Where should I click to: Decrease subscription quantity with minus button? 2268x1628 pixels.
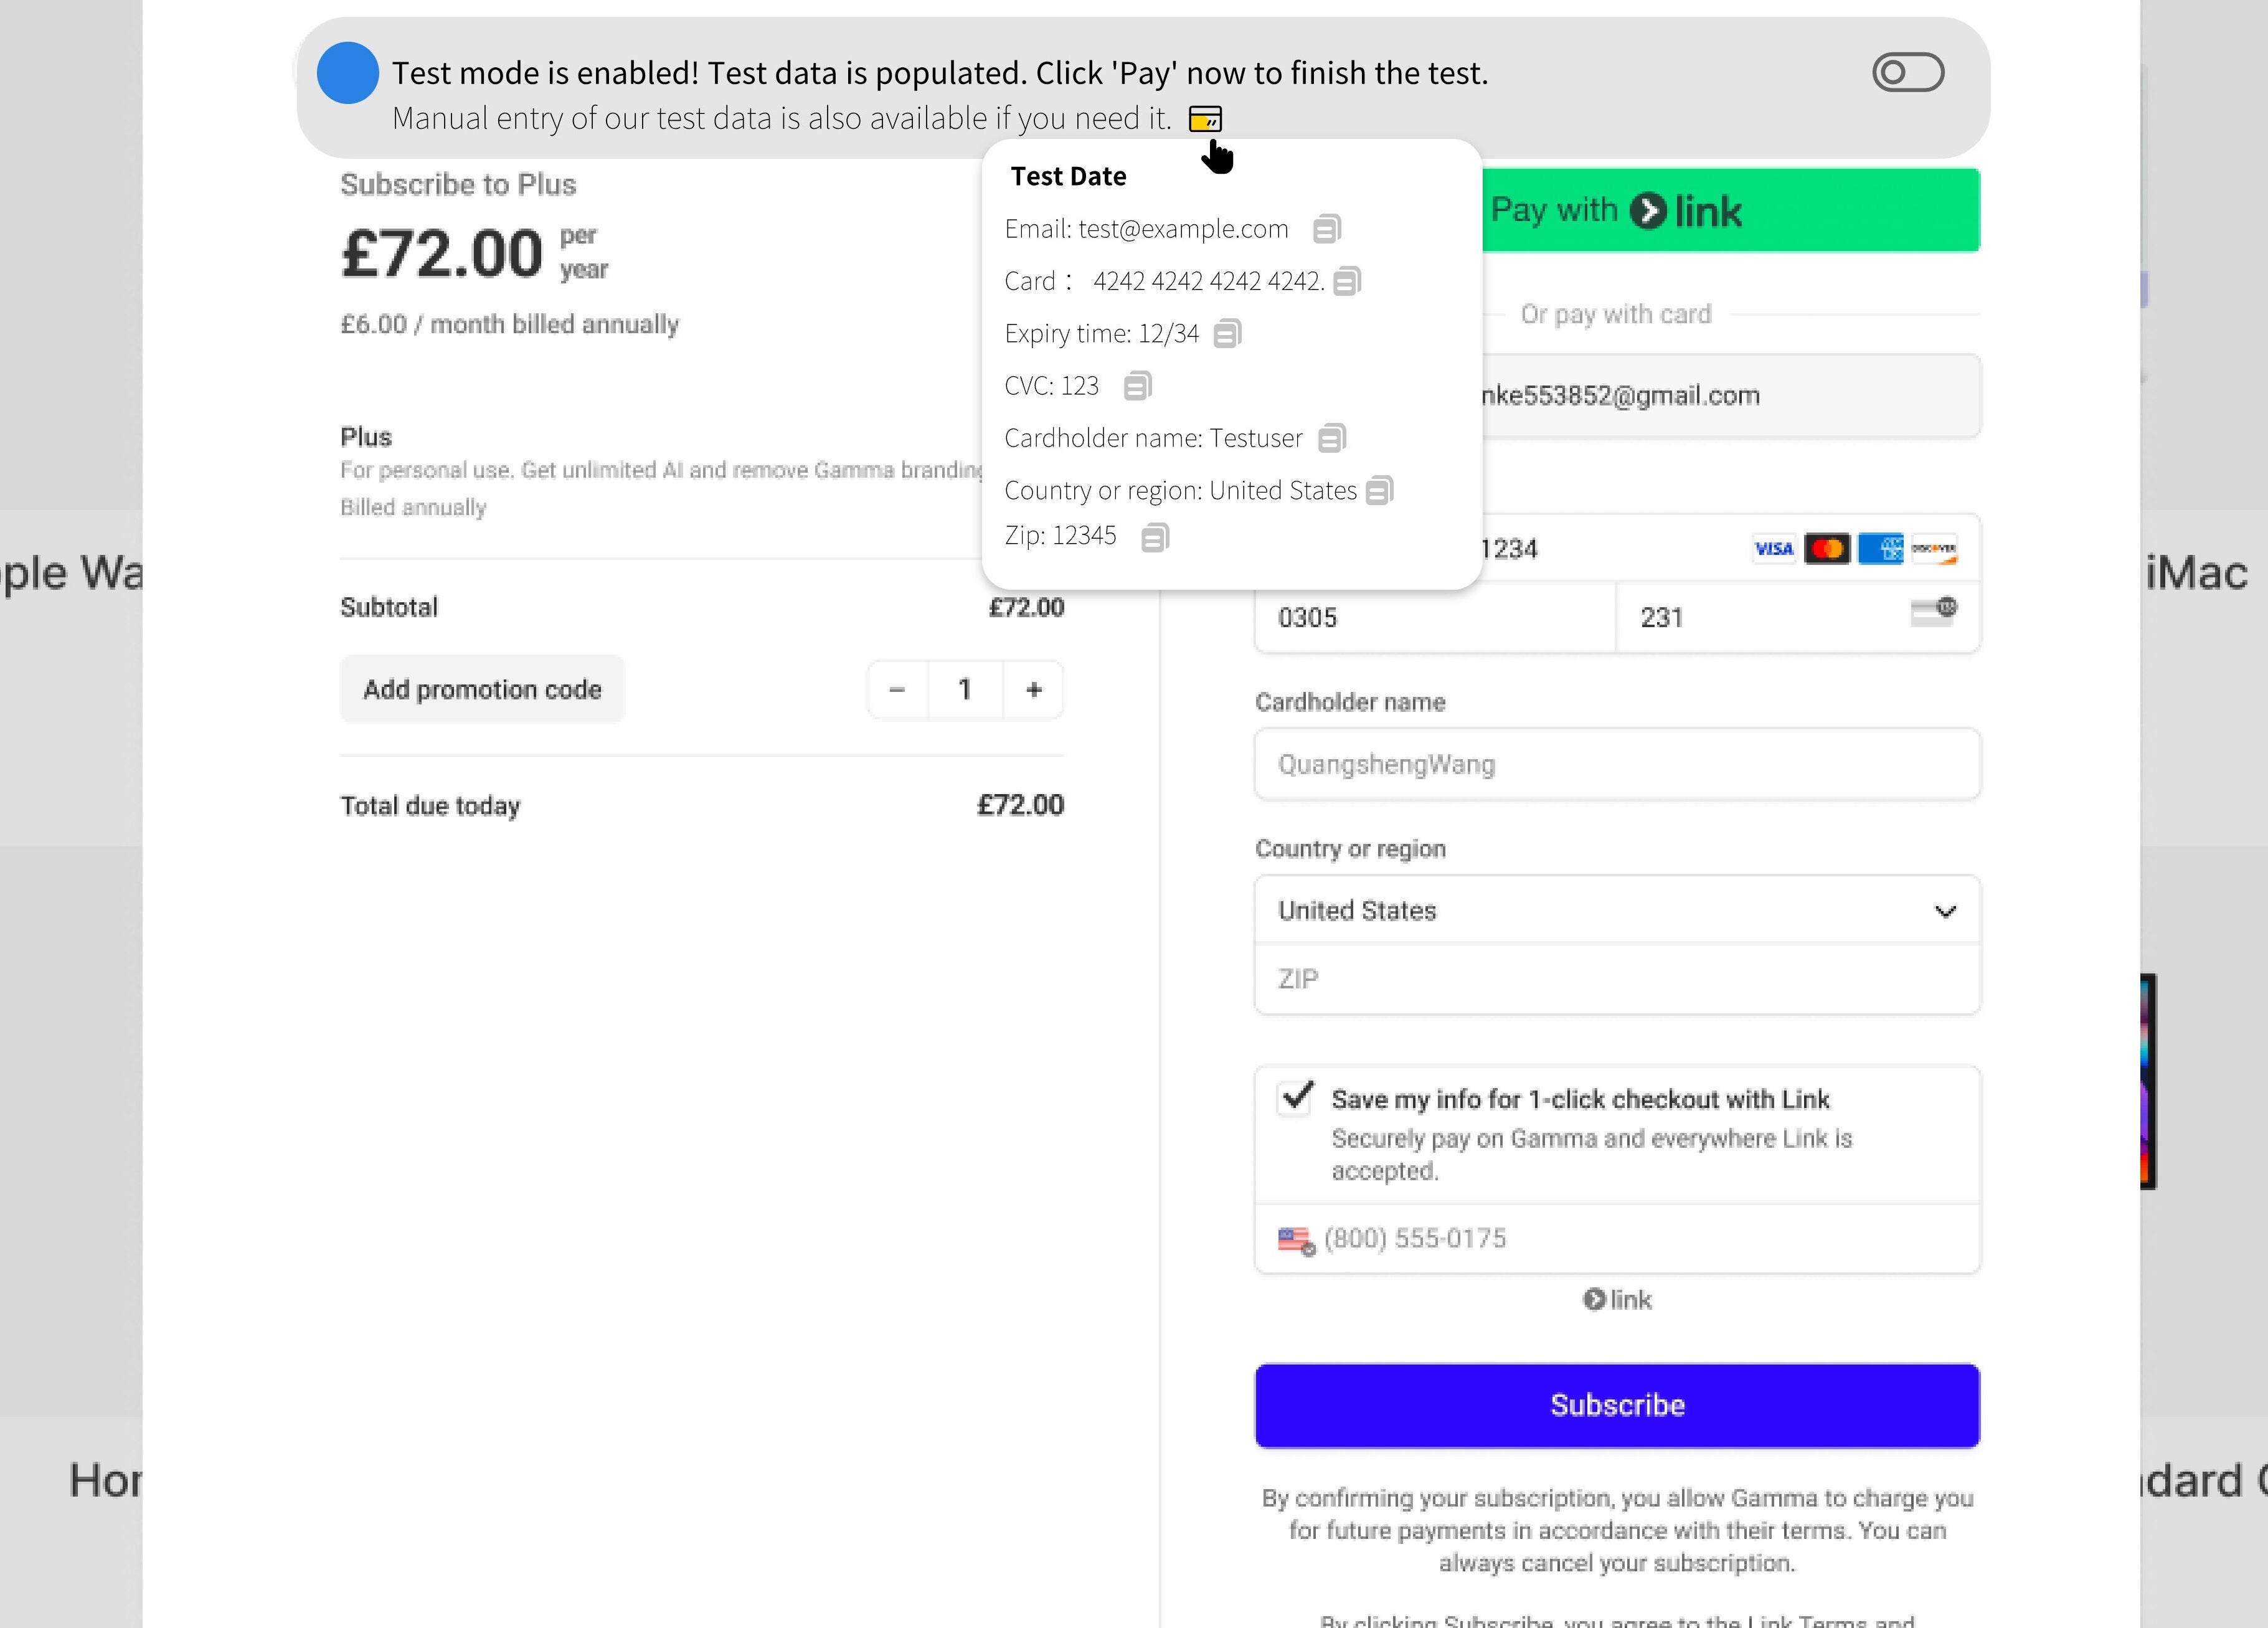(x=897, y=690)
